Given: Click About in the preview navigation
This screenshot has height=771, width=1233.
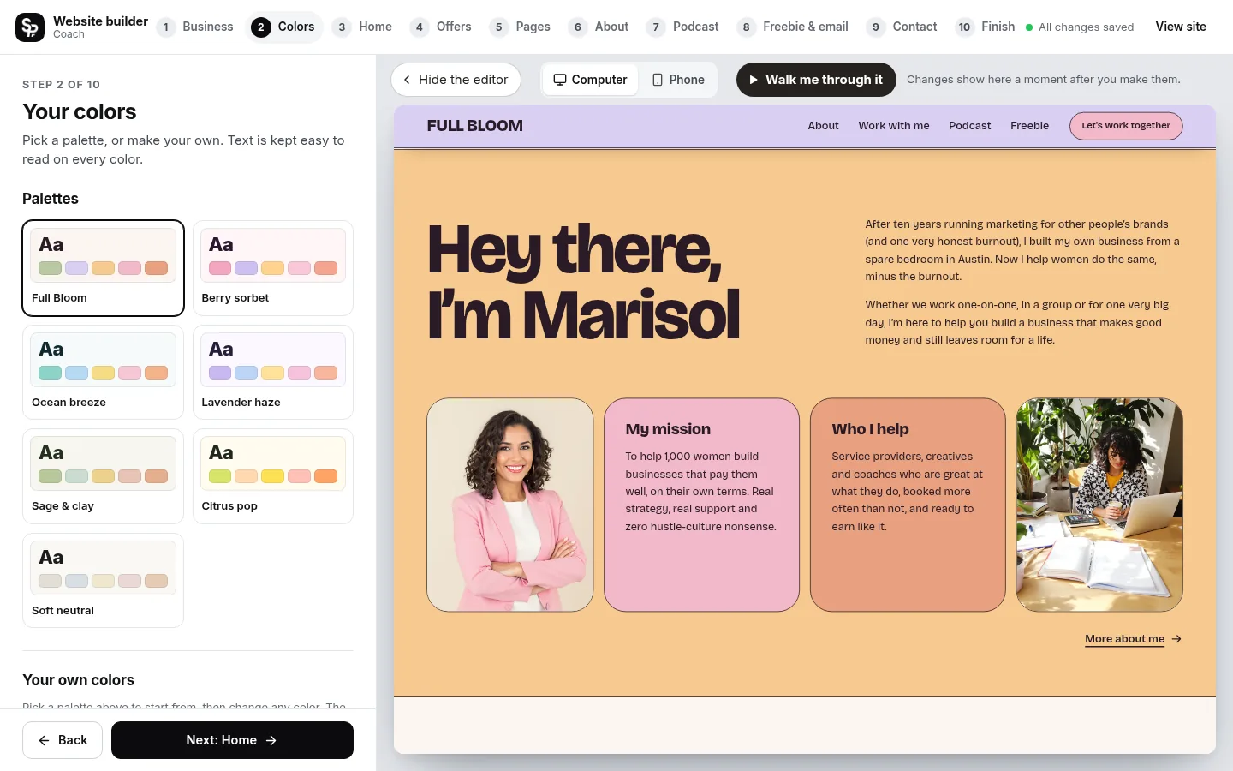Looking at the screenshot, I should 823,126.
